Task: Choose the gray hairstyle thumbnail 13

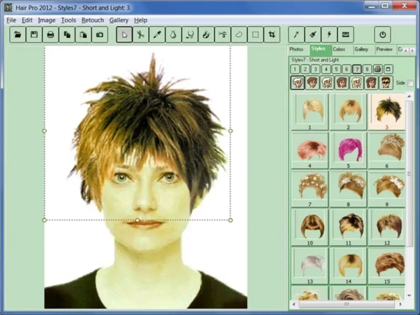Action: 310,266
